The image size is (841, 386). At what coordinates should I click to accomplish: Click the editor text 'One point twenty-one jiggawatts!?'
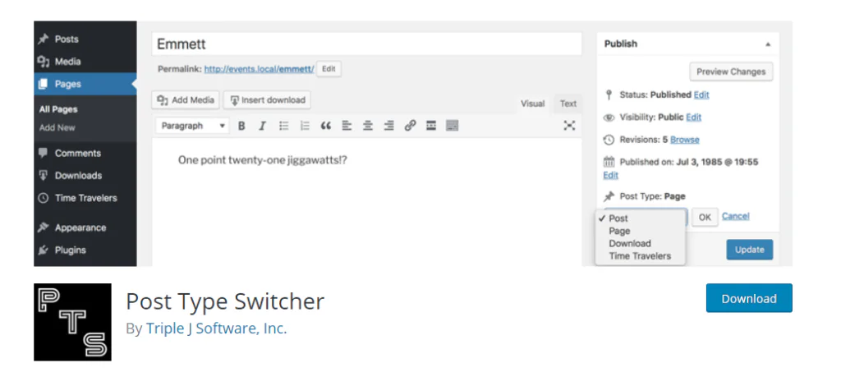(263, 160)
